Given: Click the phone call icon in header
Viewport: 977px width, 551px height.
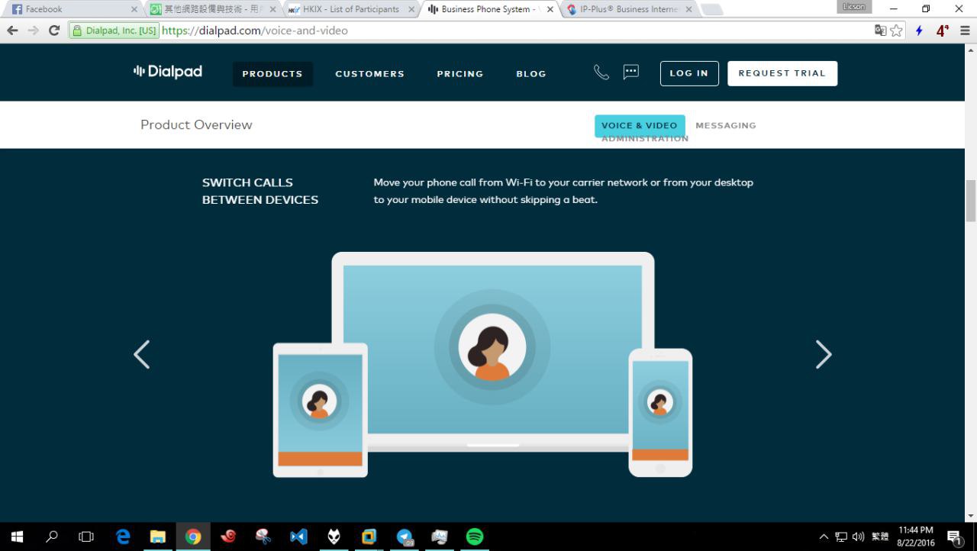Looking at the screenshot, I should (601, 72).
